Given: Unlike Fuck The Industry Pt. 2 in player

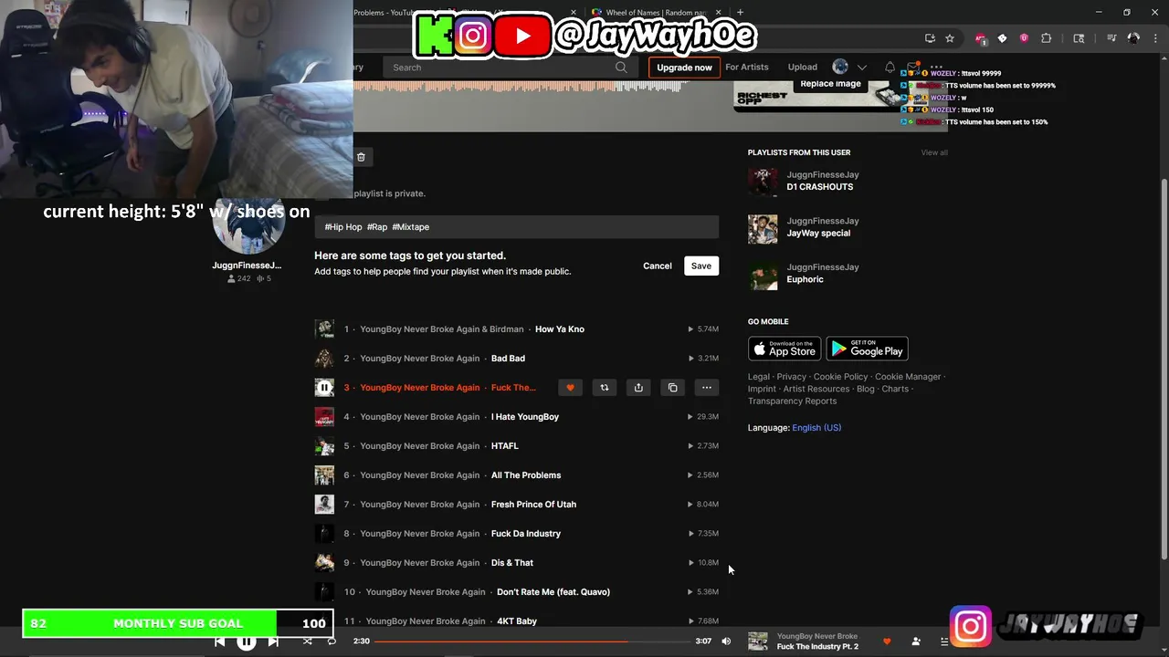Looking at the screenshot, I should pos(886,641).
